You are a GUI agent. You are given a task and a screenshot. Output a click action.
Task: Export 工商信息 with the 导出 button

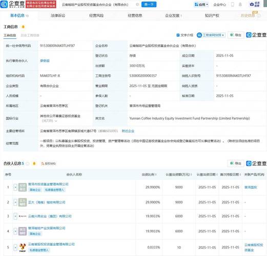pyautogui.click(x=236, y=35)
